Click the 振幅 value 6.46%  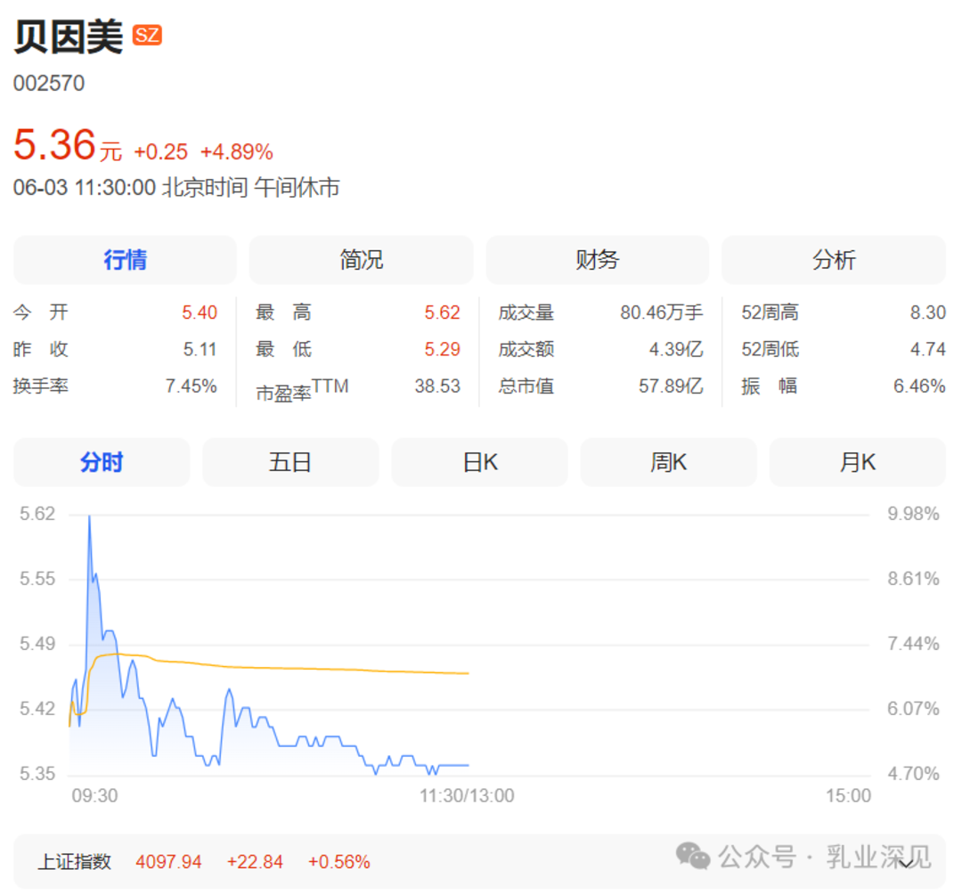[919, 386]
